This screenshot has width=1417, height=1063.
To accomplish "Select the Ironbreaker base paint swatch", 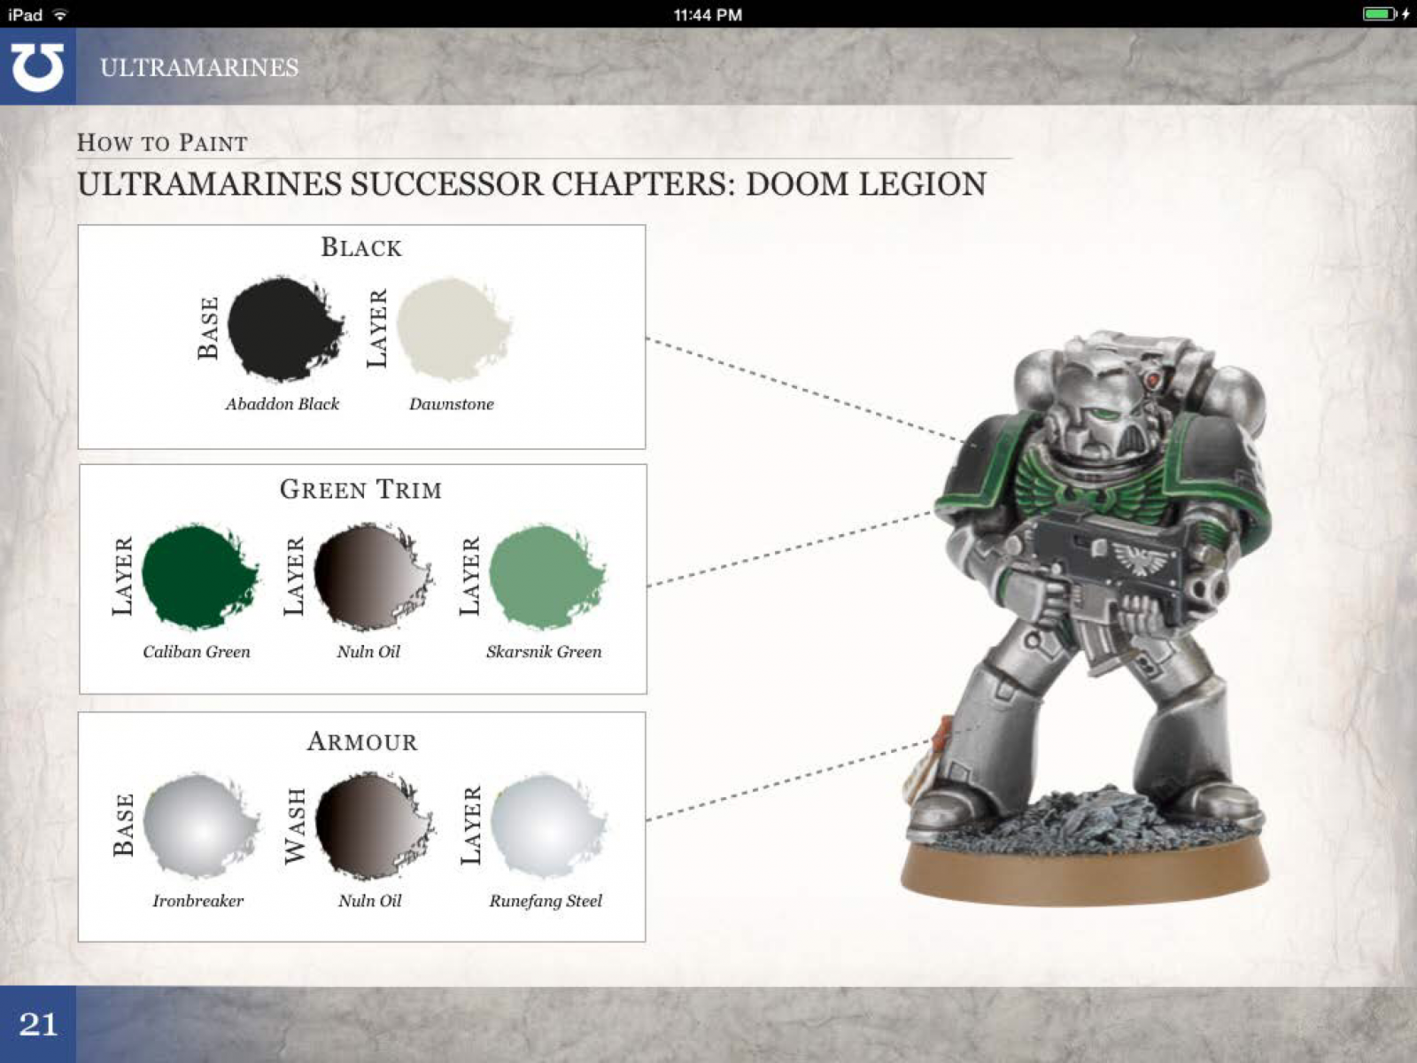I will (200, 826).
